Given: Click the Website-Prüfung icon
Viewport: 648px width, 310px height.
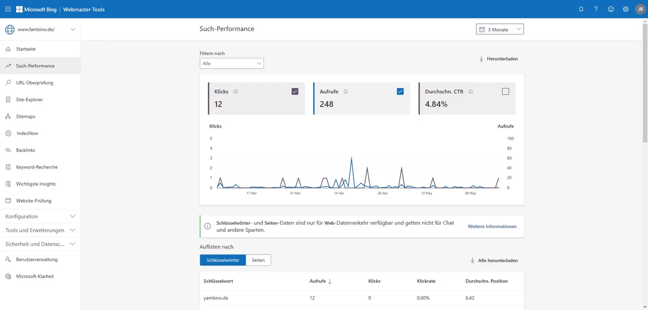Looking at the screenshot, I should click(x=8, y=201).
